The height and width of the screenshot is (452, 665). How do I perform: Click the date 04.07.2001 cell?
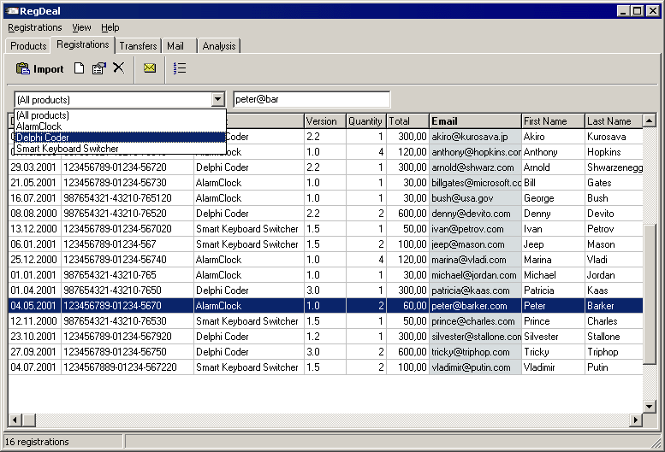click(x=34, y=367)
